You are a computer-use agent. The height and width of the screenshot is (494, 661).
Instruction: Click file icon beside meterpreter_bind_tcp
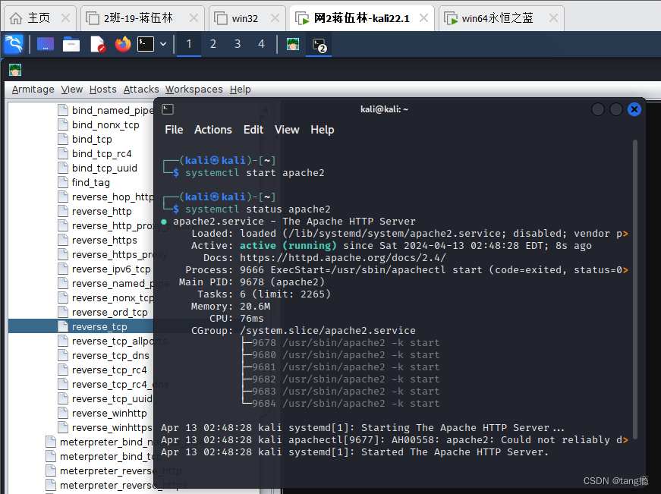click(x=51, y=456)
